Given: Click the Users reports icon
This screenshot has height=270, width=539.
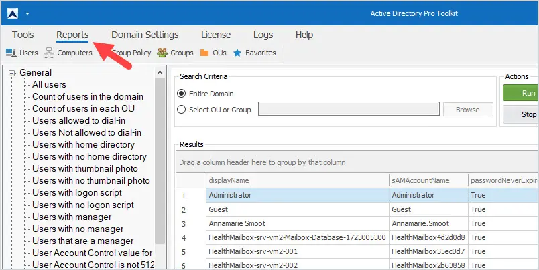Looking at the screenshot, I should pyautogui.click(x=11, y=53).
